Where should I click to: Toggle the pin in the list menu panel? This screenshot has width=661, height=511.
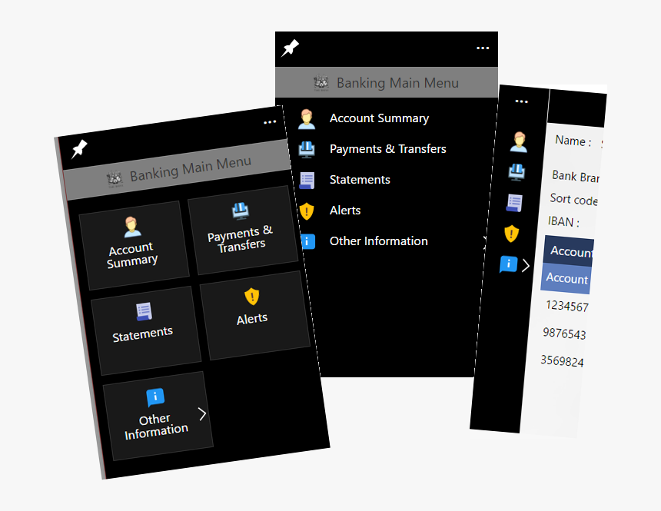(290, 48)
